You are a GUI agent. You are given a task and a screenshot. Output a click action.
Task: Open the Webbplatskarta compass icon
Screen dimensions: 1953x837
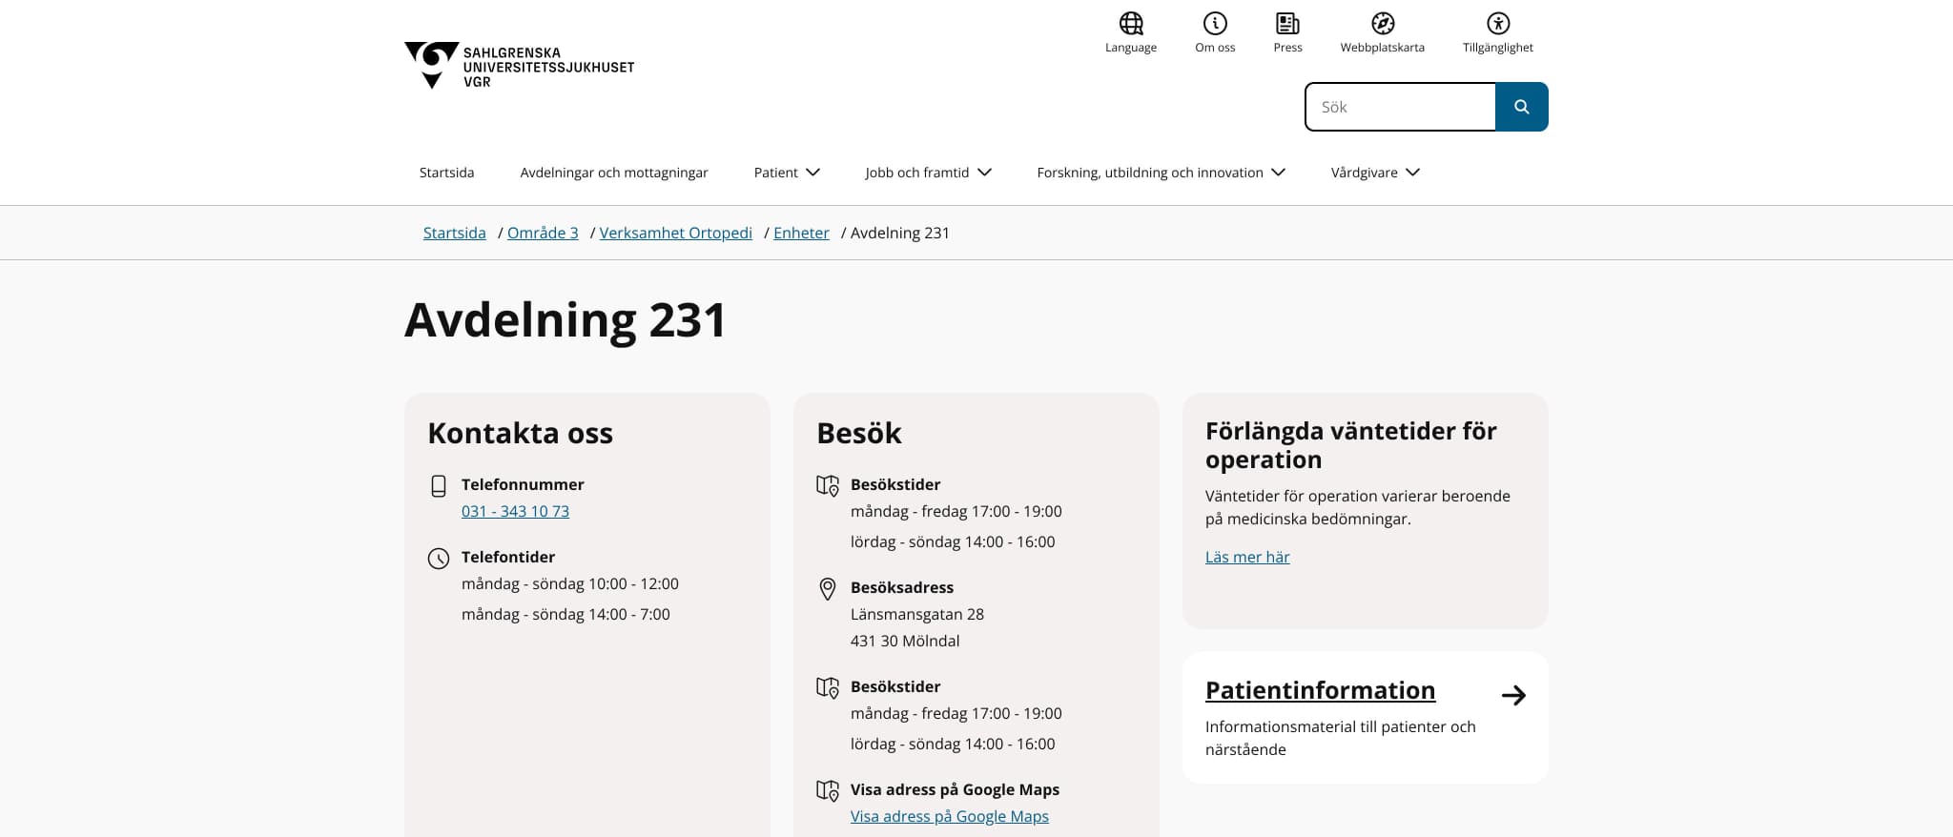1383,24
